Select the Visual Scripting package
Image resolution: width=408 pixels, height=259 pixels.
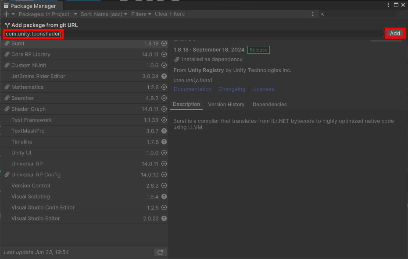click(x=84, y=196)
